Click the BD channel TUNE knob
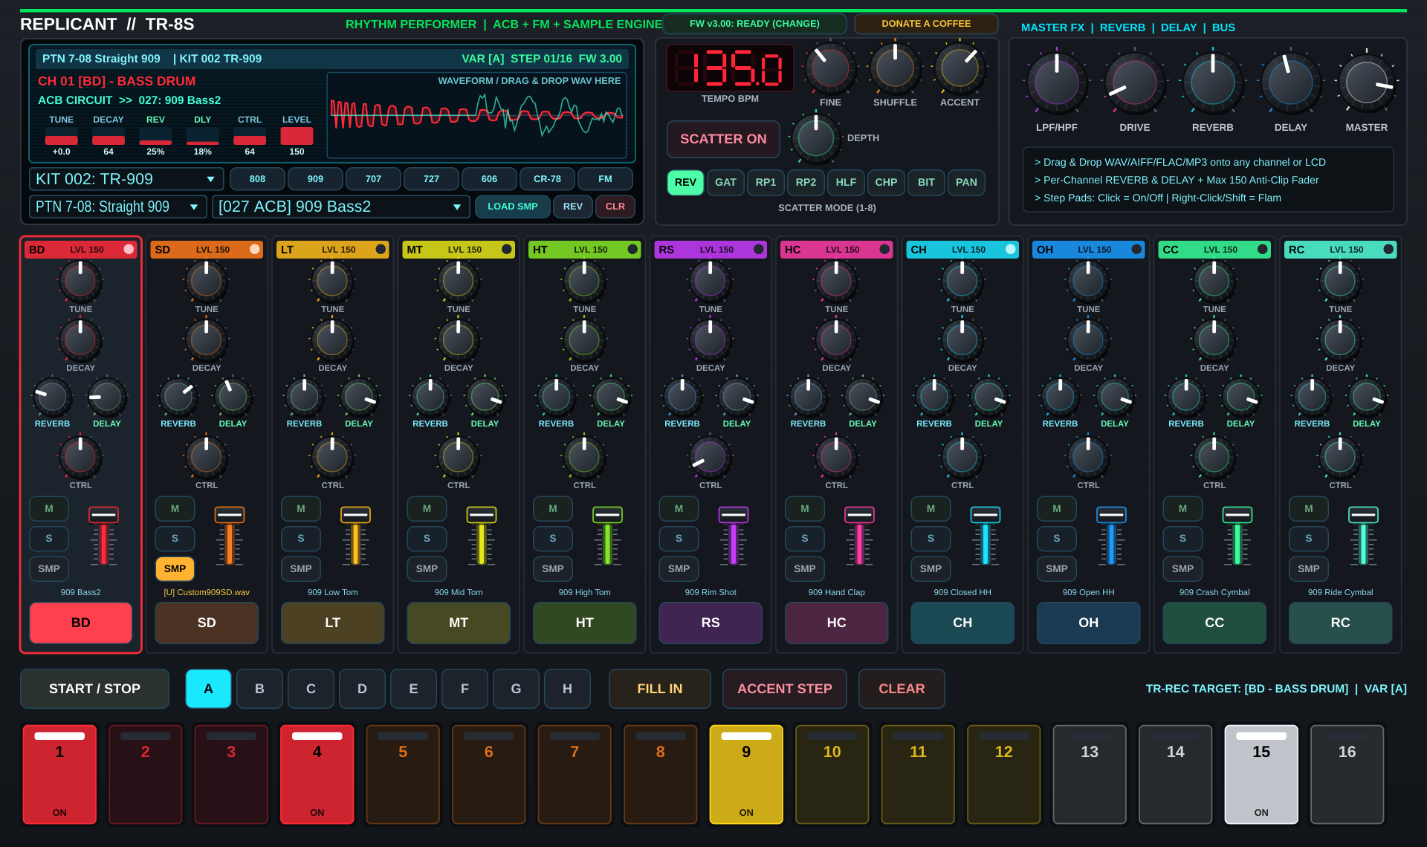Screen dimensions: 1427x847 [80, 281]
